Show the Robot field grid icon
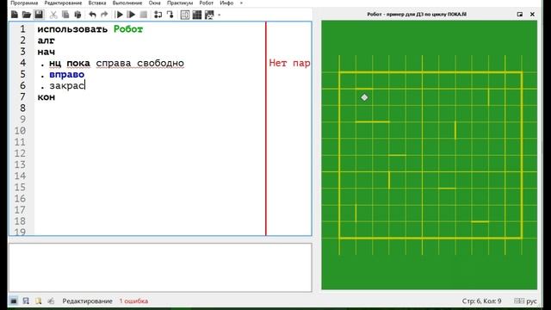This screenshot has width=551, height=310. [197, 15]
